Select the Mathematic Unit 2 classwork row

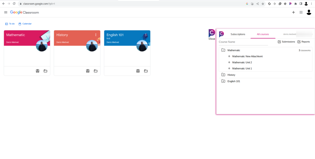(x=242, y=62)
